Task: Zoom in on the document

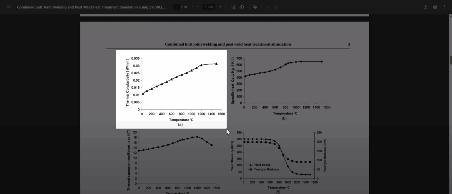Action: coord(220,7)
